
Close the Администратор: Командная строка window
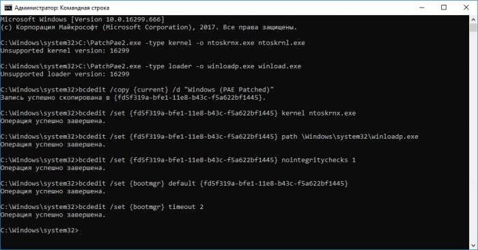point(466,8)
